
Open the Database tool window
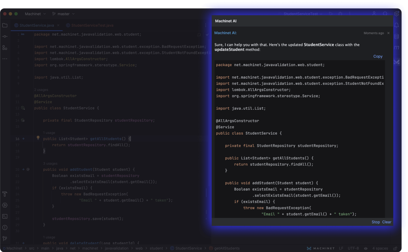(x=396, y=37)
